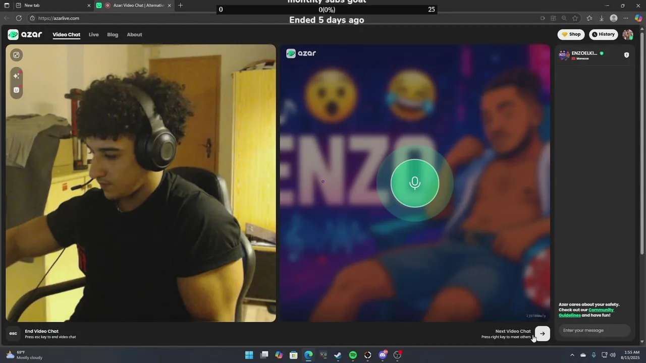Reload the current page
The height and width of the screenshot is (363, 646).
(x=19, y=18)
